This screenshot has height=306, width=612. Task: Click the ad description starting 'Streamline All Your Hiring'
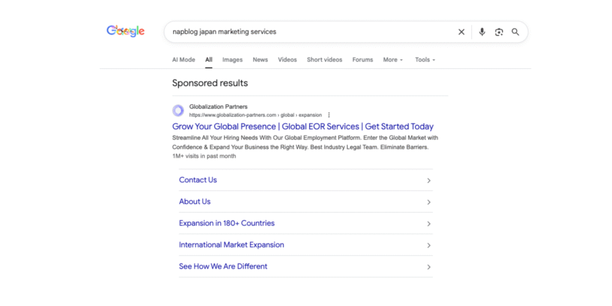(x=305, y=142)
